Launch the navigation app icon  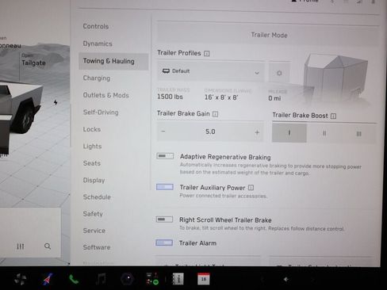(x=48, y=279)
